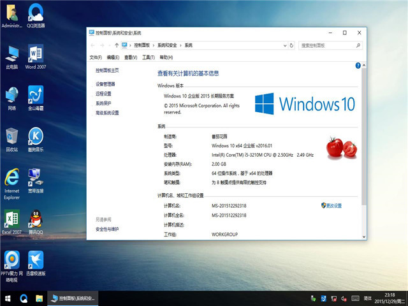Expand the 系统和安全 breadcrumb chevron
The image size is (408, 306).
coord(181,45)
